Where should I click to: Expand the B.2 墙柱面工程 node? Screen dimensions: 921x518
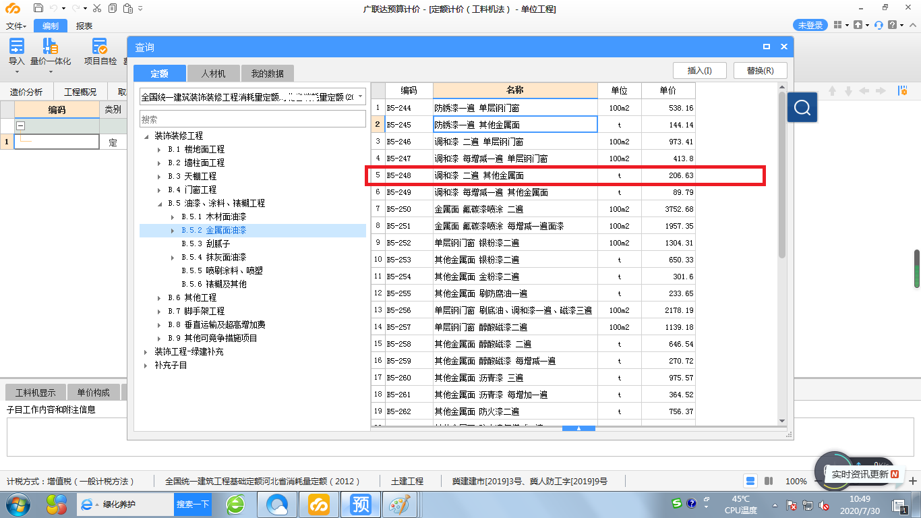(x=160, y=163)
